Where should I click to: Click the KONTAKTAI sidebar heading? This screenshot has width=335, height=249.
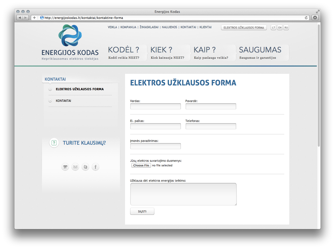55,79
